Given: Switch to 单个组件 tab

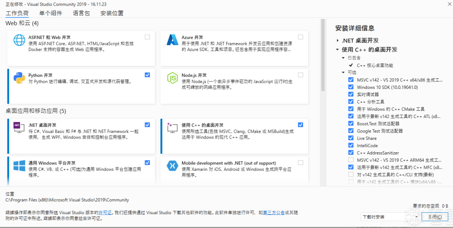Looking at the screenshot, I should coord(51,13).
